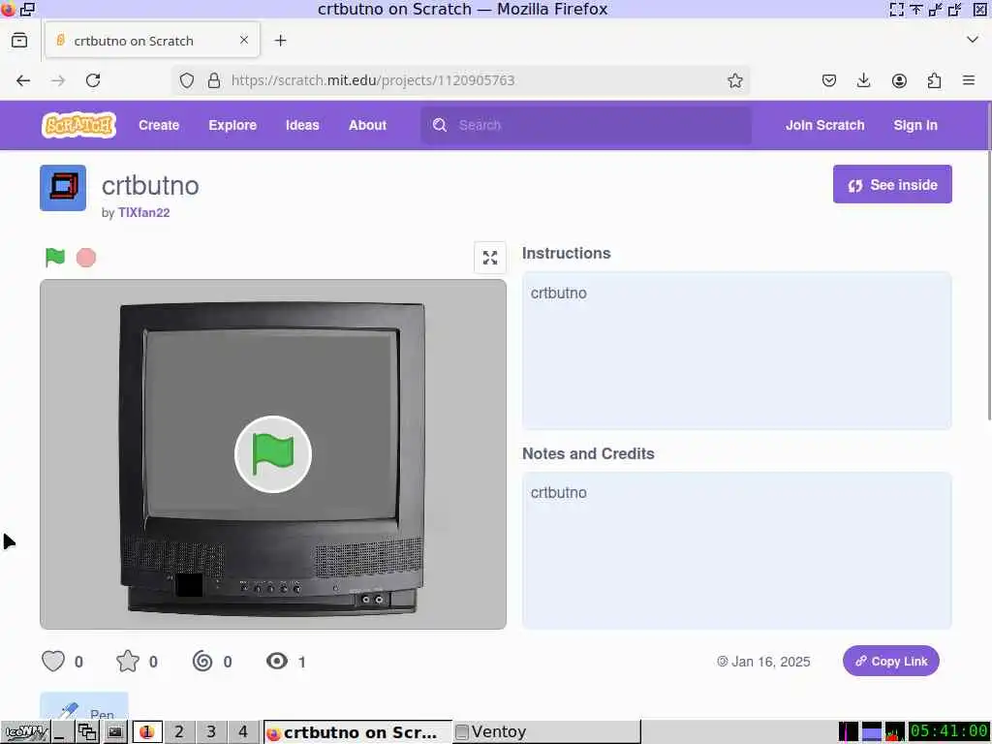Open Firefox hamburger application menu

[x=969, y=80]
